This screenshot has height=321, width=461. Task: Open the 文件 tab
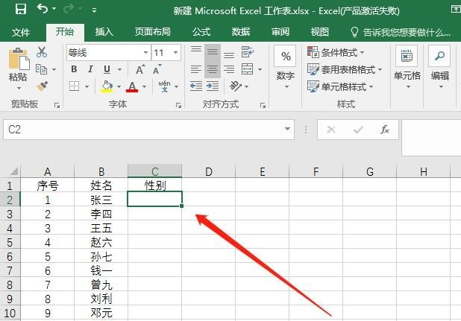point(21,32)
